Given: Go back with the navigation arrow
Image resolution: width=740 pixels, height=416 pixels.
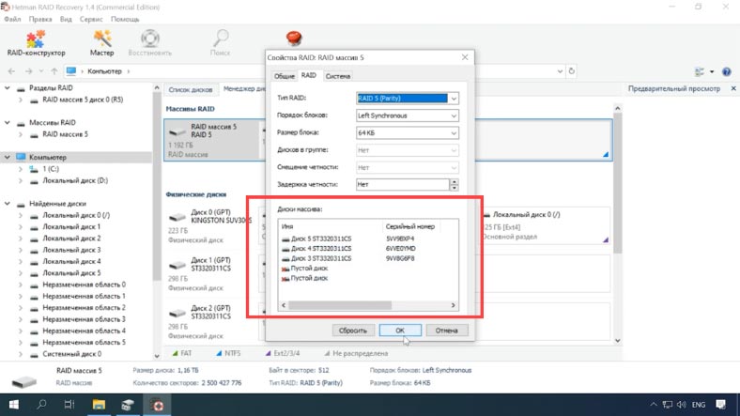Looking at the screenshot, I should 12,71.
